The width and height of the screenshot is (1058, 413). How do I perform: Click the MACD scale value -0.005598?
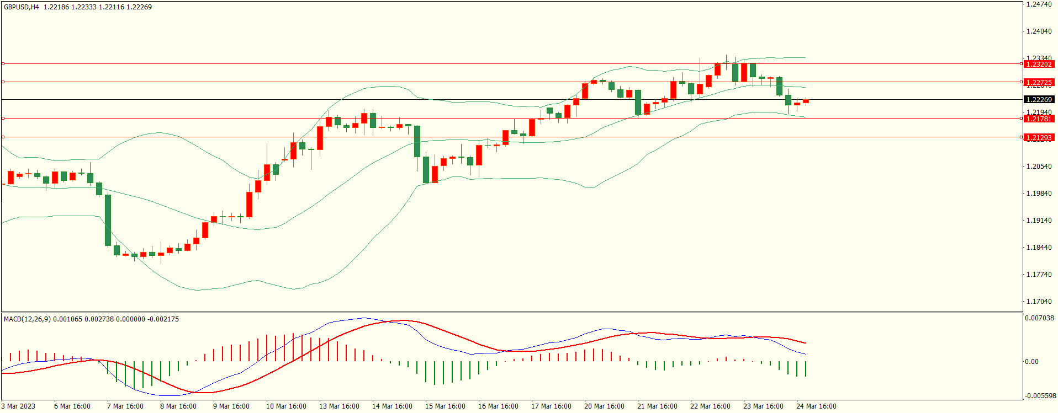1040,396
